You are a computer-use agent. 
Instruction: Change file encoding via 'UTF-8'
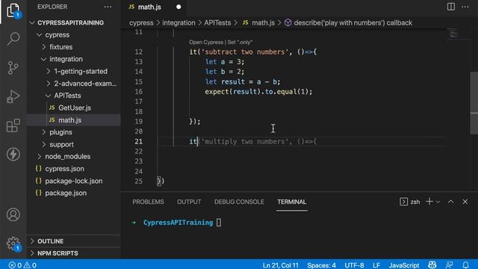point(354,265)
